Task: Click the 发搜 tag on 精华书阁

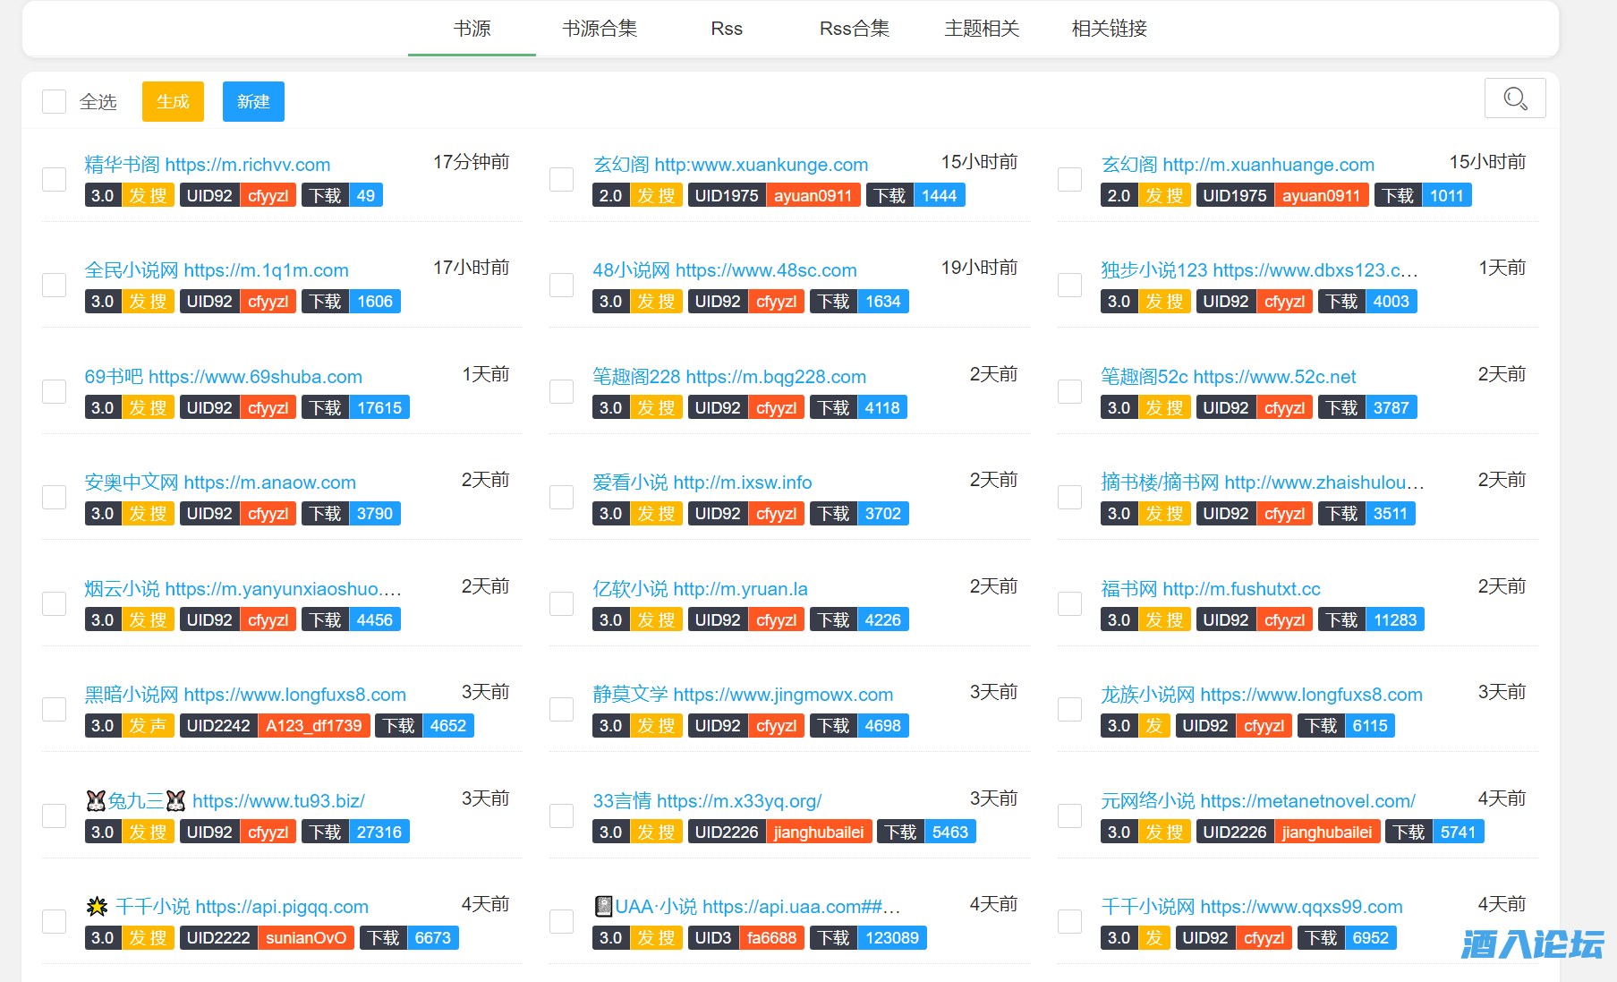Action: click(x=148, y=196)
